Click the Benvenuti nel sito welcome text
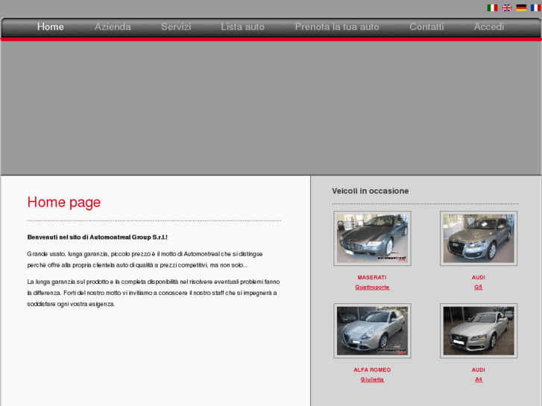542x406 pixels. click(98, 238)
